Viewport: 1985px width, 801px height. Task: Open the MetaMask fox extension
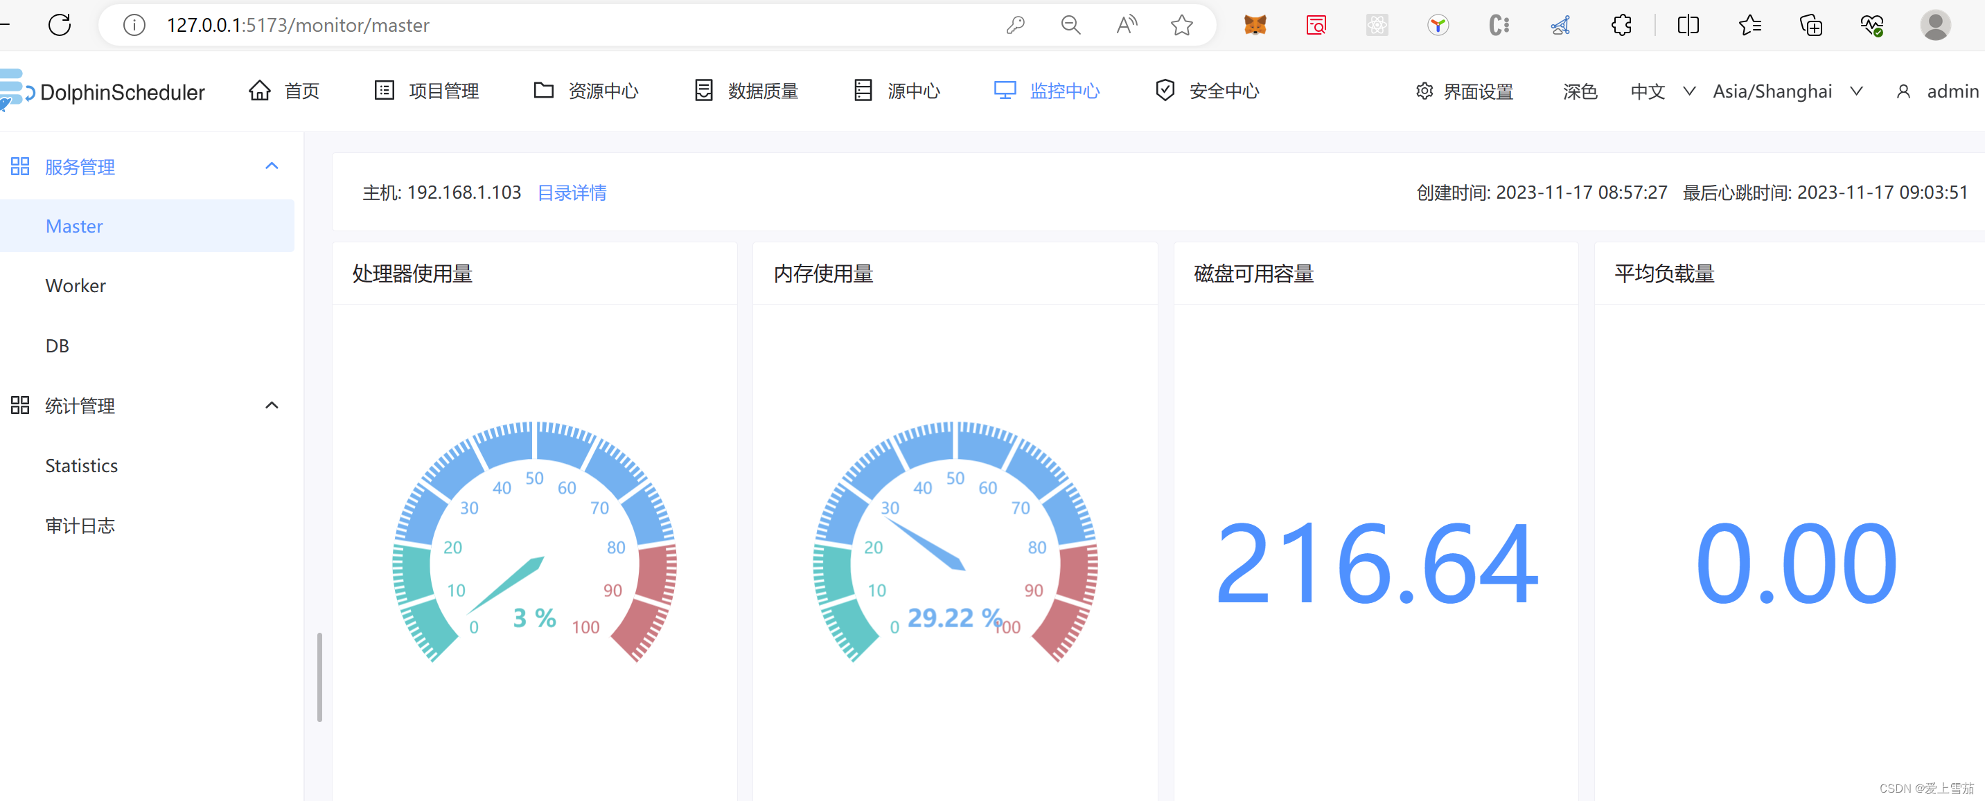pyautogui.click(x=1255, y=25)
